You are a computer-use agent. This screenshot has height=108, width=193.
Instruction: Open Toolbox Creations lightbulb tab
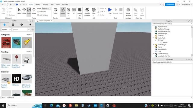pos(30,25)
